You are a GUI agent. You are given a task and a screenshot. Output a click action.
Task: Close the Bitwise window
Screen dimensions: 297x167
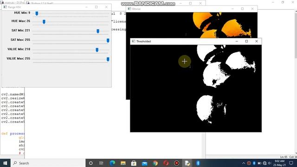[x=252, y=9]
